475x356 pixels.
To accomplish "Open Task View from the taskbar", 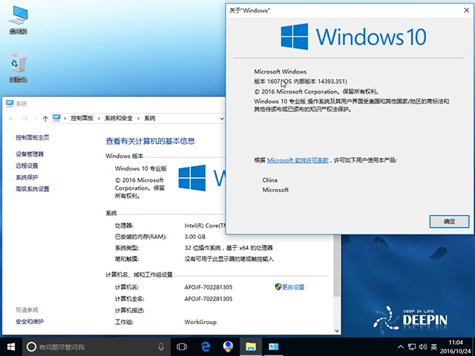I will pos(182,346).
